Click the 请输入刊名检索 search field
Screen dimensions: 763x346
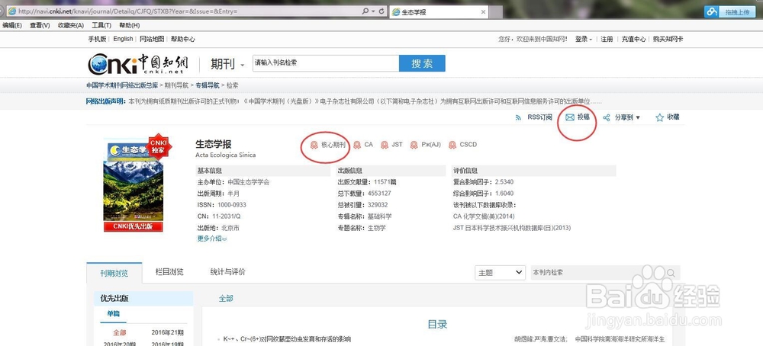coord(326,63)
